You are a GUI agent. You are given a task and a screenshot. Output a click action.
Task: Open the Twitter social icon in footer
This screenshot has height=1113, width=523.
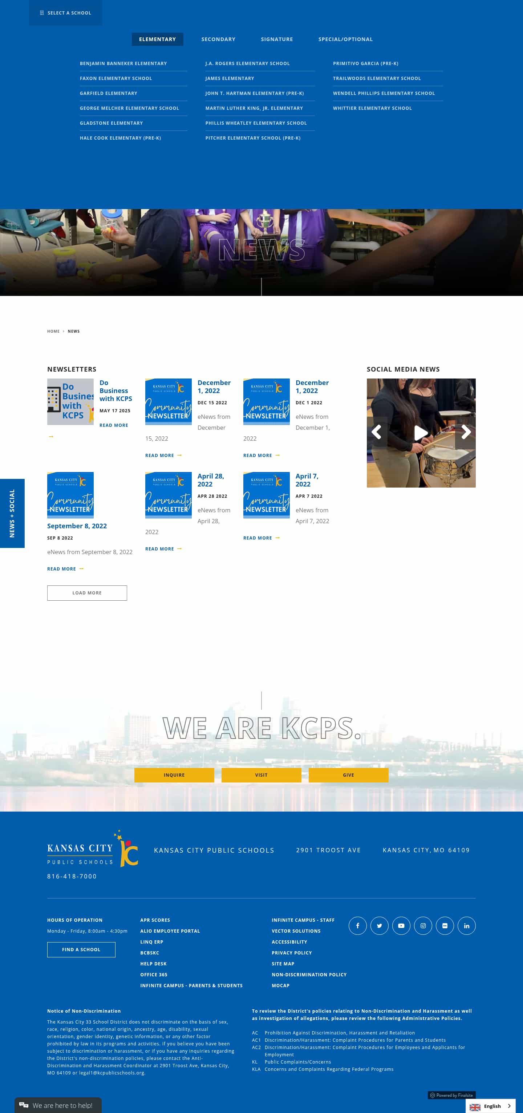click(x=379, y=925)
